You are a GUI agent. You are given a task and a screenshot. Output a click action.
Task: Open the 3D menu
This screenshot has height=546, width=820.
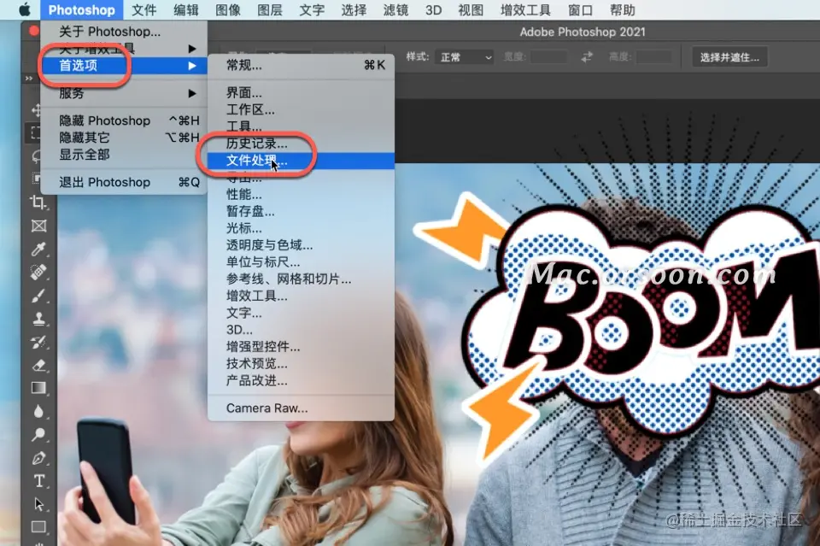[x=433, y=10]
